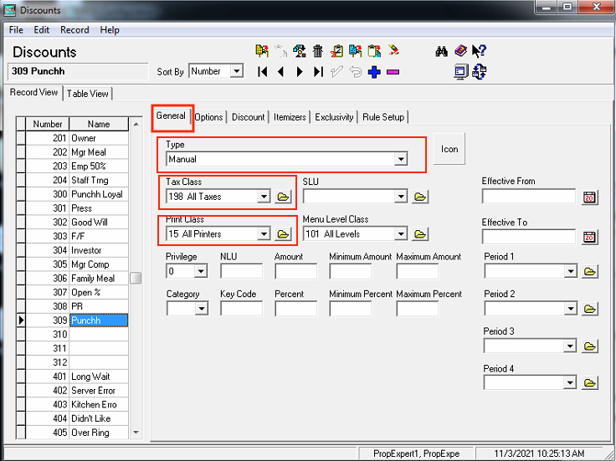Remove record with the pink minus icon
This screenshot has height=461, width=616.
pos(393,72)
